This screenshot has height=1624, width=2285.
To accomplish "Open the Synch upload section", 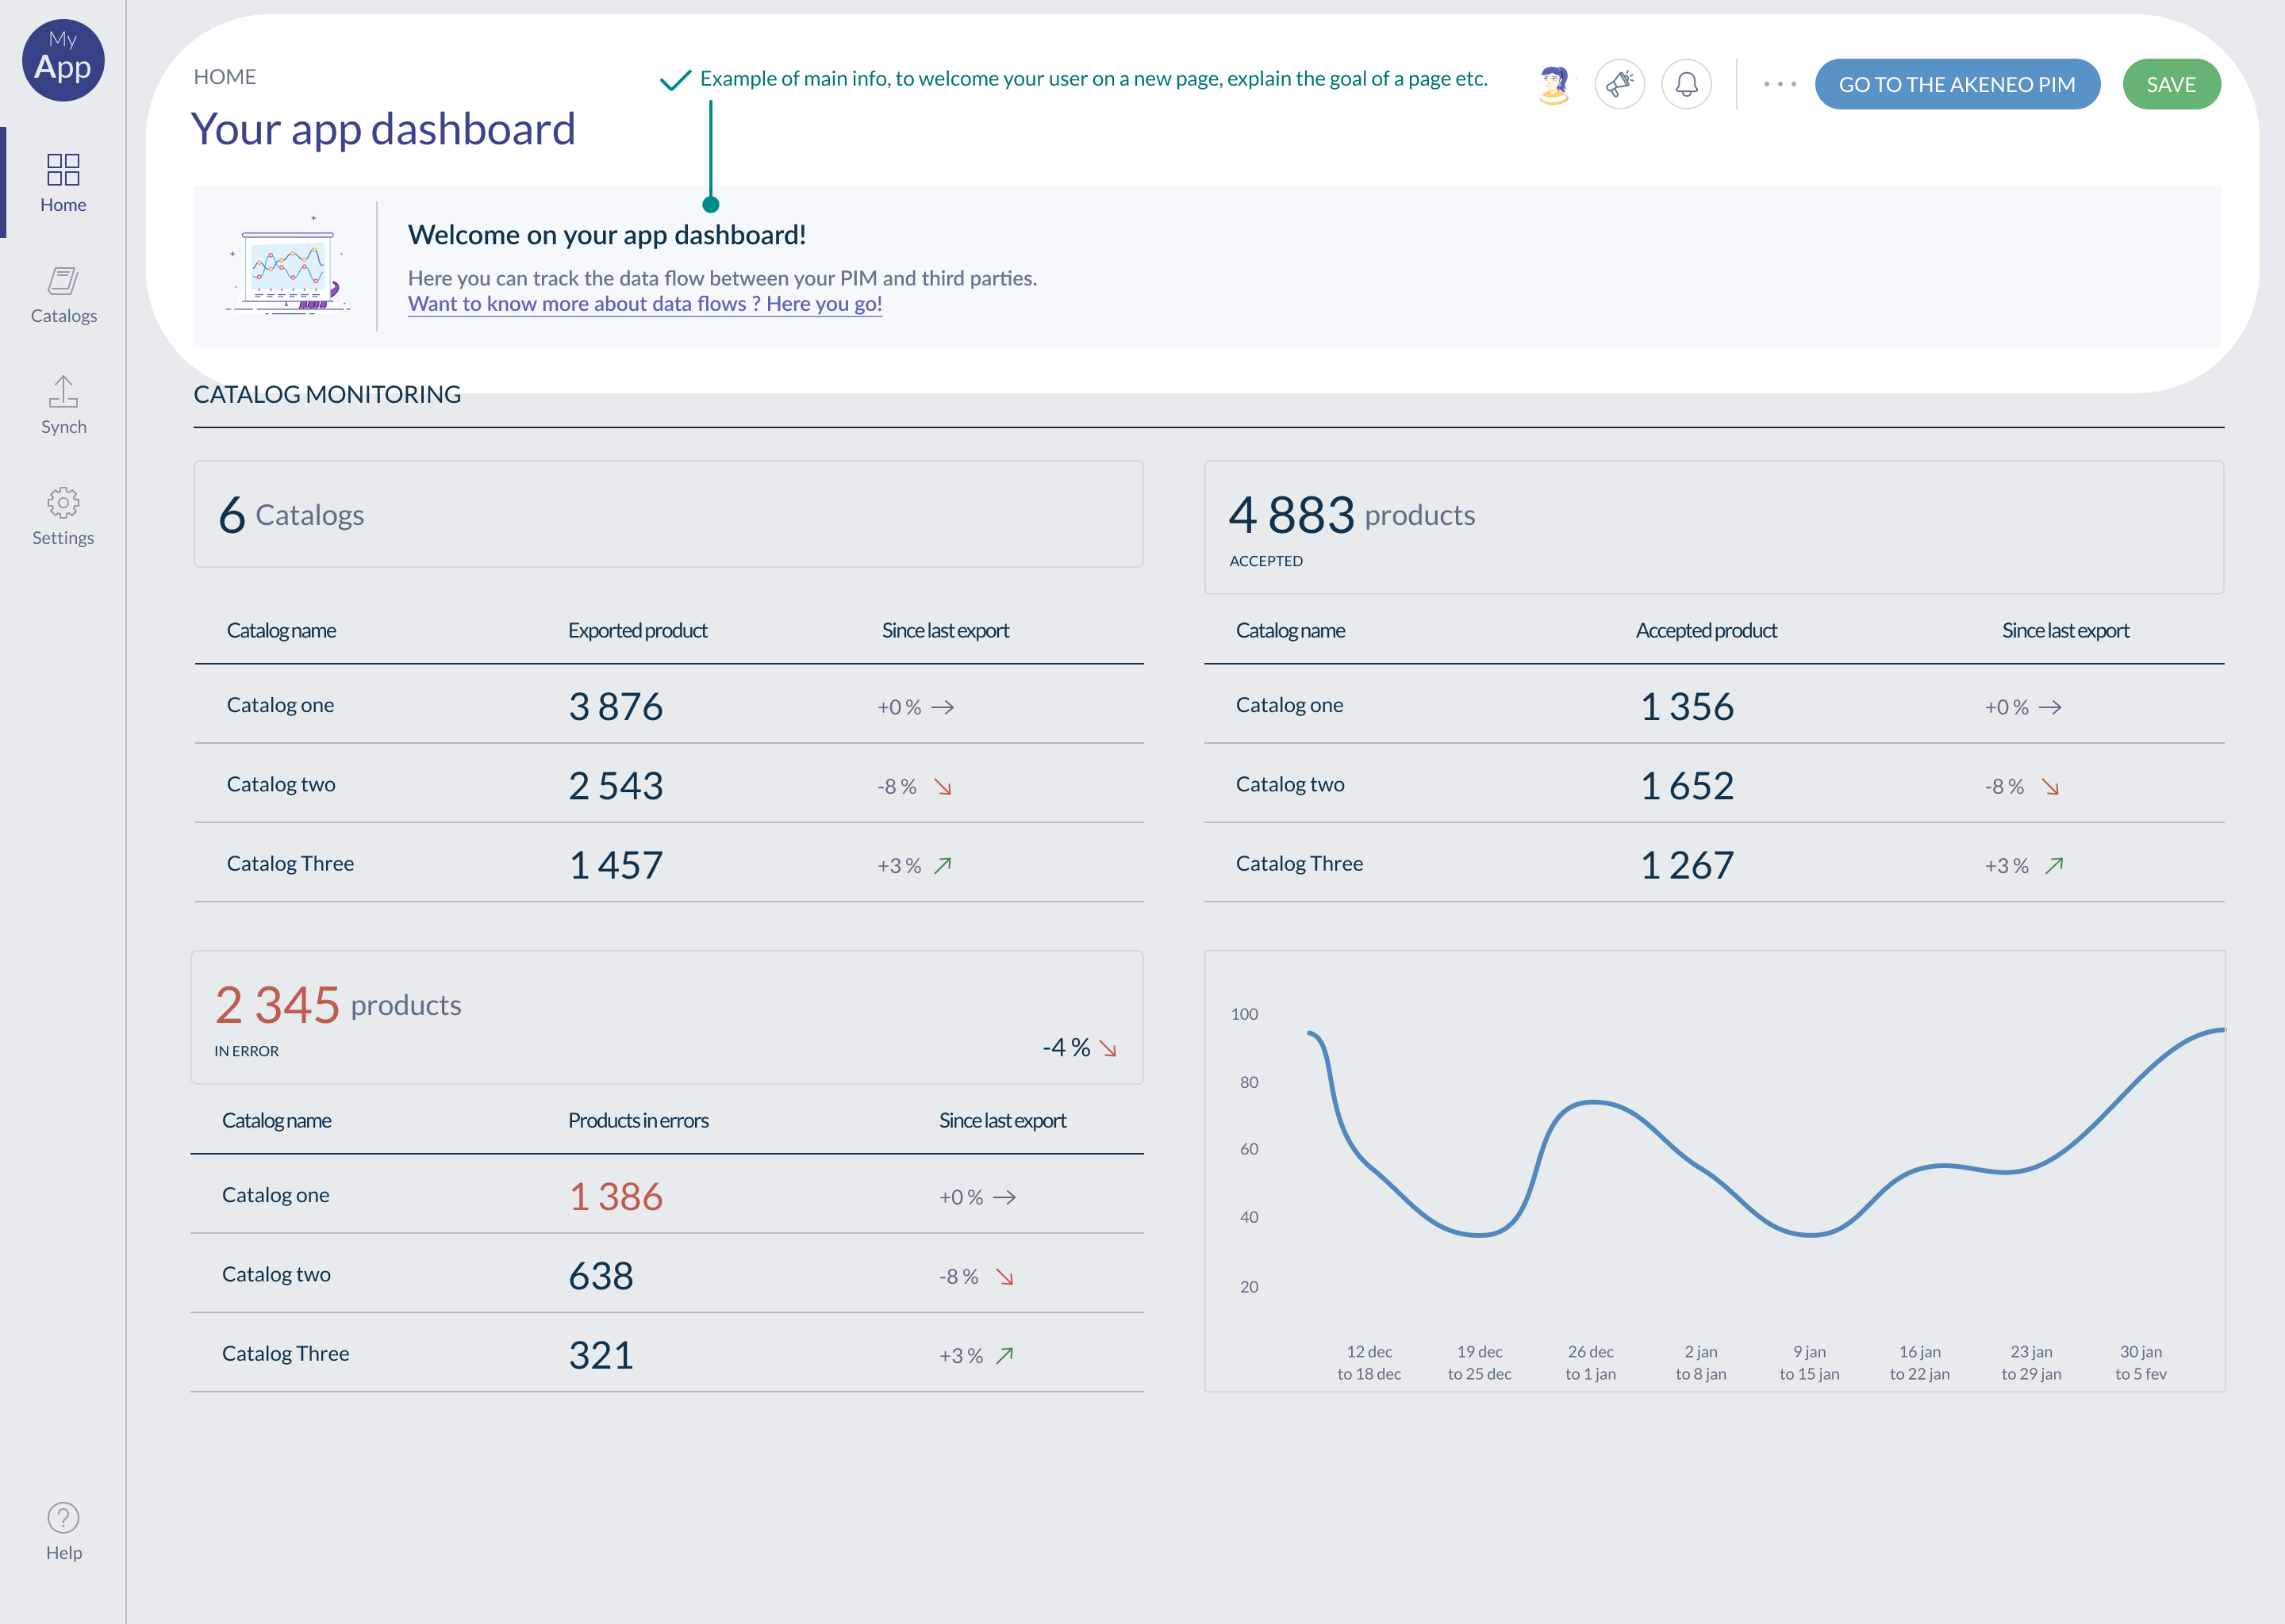I will click(63, 404).
